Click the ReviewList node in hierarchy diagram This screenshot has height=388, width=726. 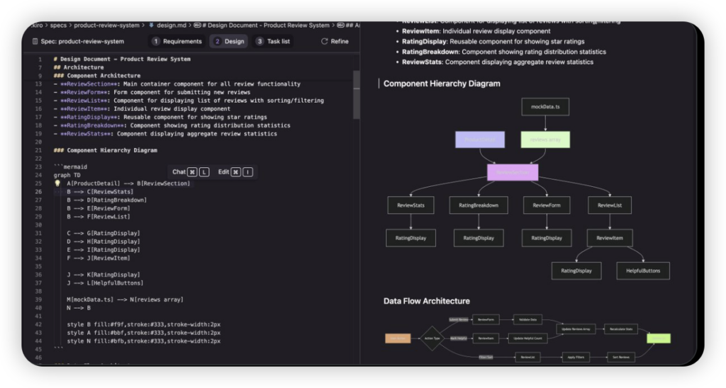pos(610,205)
